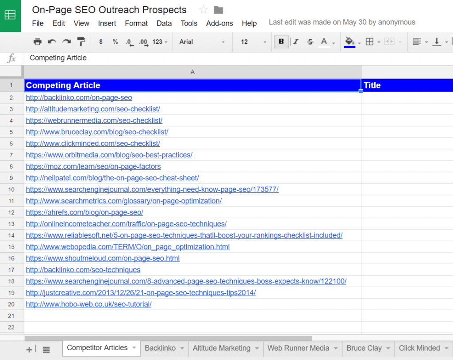
Task: Click the italic formatting icon
Action: coord(296,42)
